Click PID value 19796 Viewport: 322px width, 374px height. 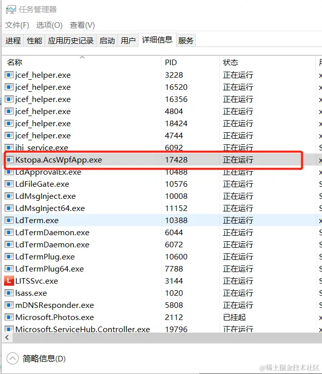point(176,329)
